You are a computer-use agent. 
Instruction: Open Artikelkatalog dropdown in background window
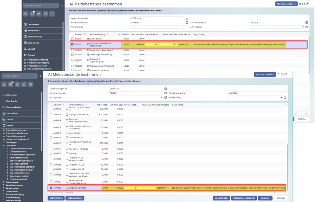[277, 27]
